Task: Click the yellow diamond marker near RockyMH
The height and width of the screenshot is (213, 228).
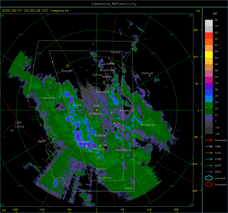Action: (x=68, y=66)
